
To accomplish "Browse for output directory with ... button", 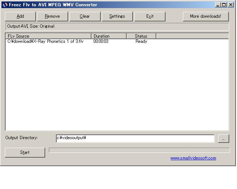I will [224, 138].
